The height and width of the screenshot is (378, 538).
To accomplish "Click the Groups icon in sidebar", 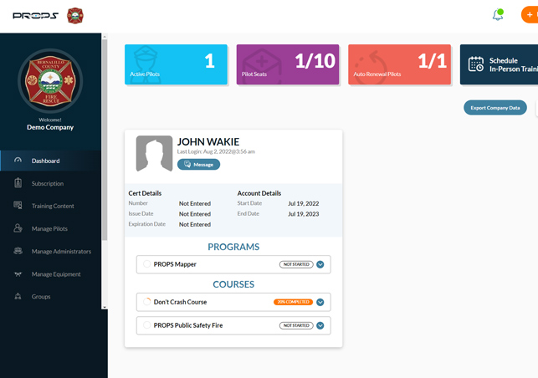I will click(18, 296).
